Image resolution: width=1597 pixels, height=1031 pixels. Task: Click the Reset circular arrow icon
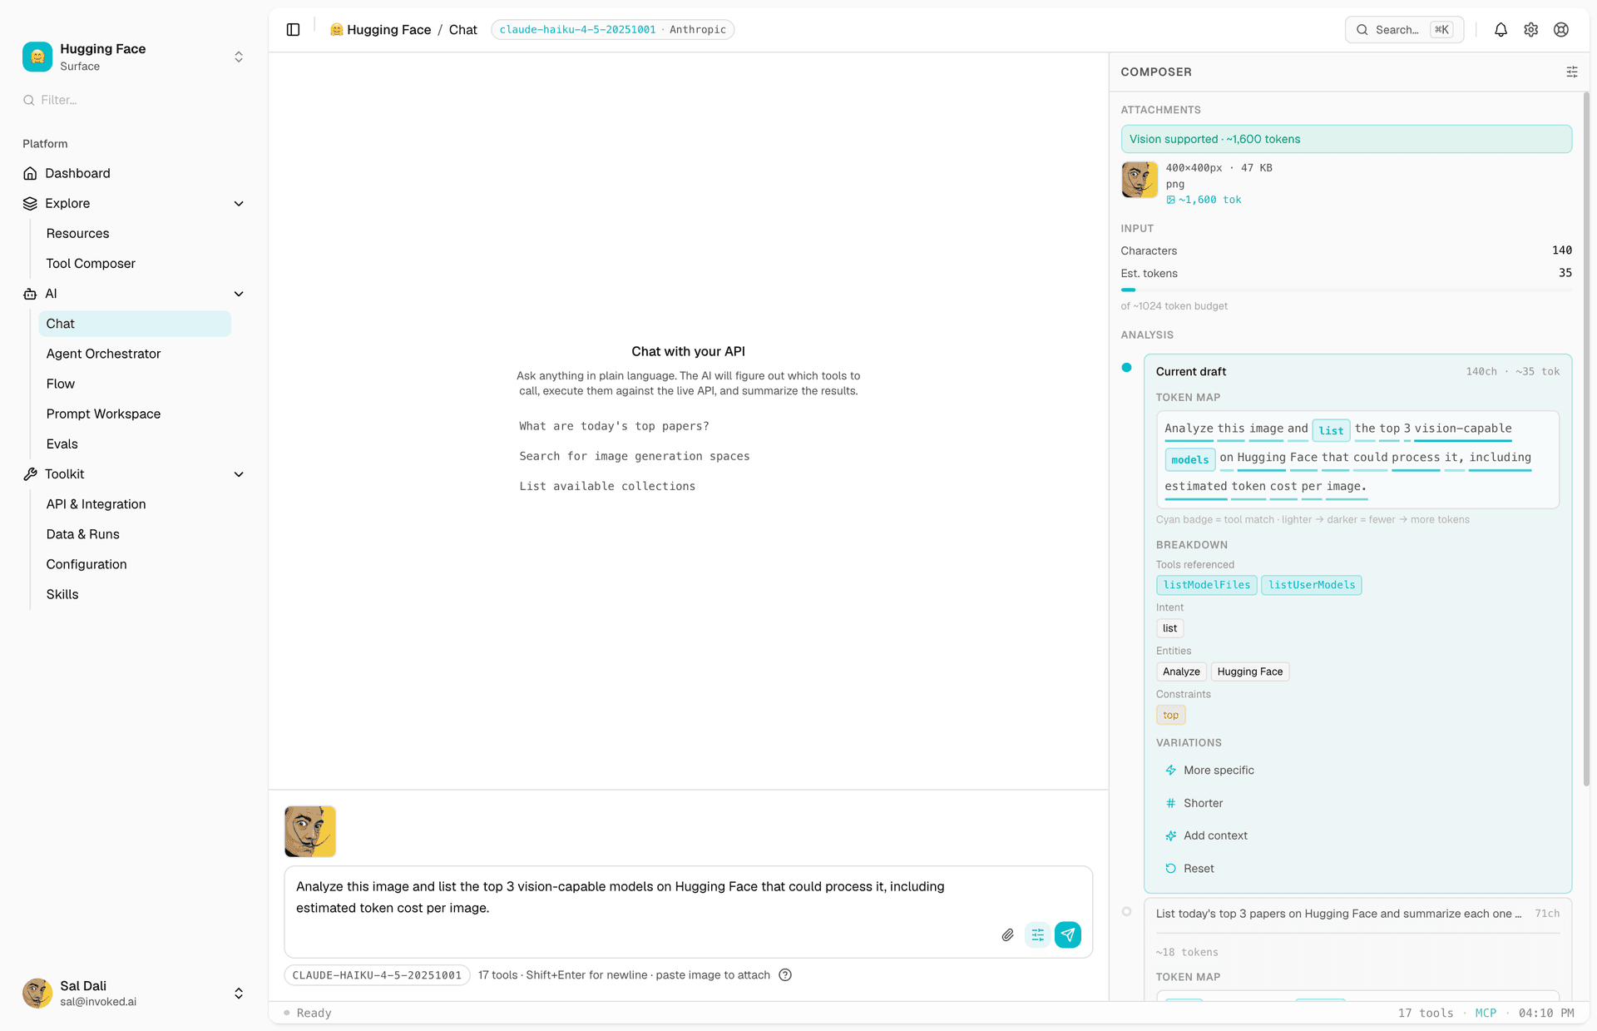(x=1170, y=869)
